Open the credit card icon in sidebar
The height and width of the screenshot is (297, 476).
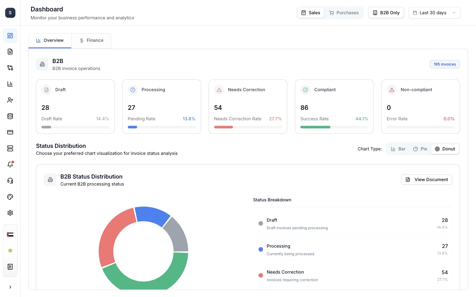[x=10, y=132]
